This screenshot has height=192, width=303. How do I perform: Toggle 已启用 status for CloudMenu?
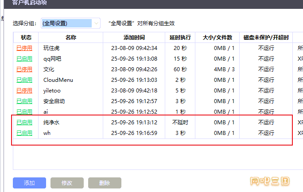click(x=24, y=80)
